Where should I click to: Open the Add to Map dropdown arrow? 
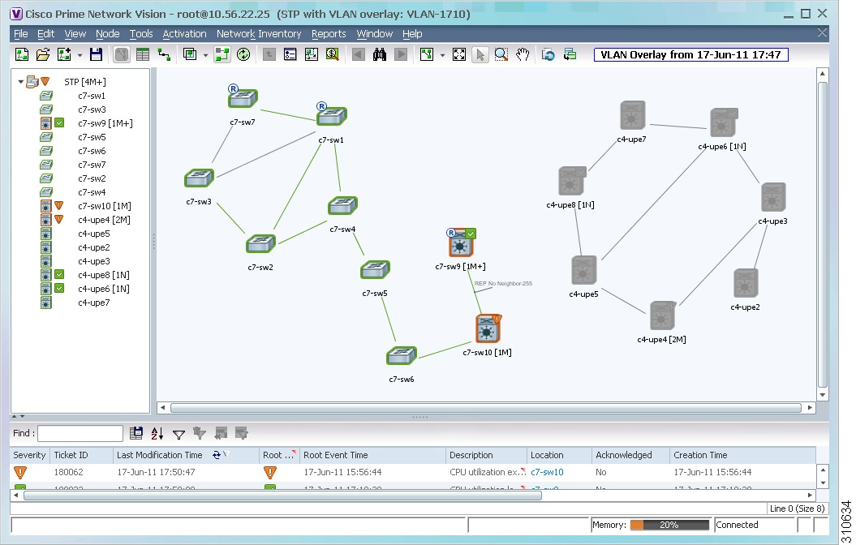click(80, 55)
